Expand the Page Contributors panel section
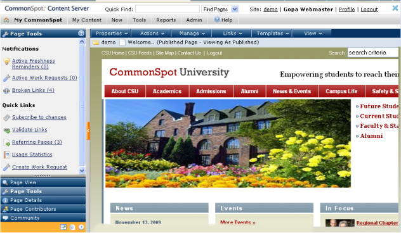 (43, 209)
